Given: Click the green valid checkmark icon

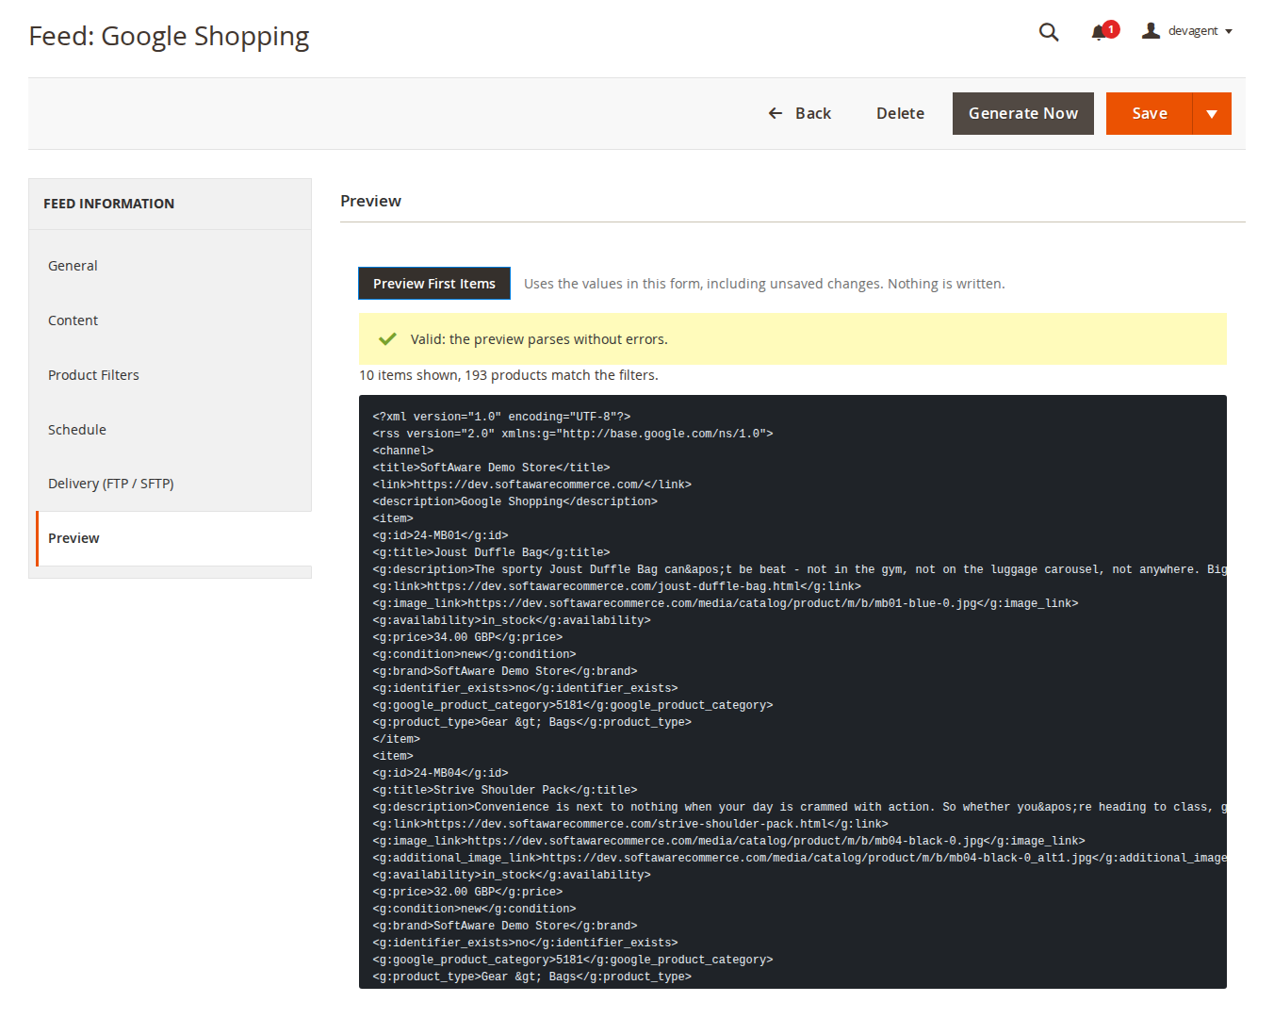Looking at the screenshot, I should click(387, 339).
